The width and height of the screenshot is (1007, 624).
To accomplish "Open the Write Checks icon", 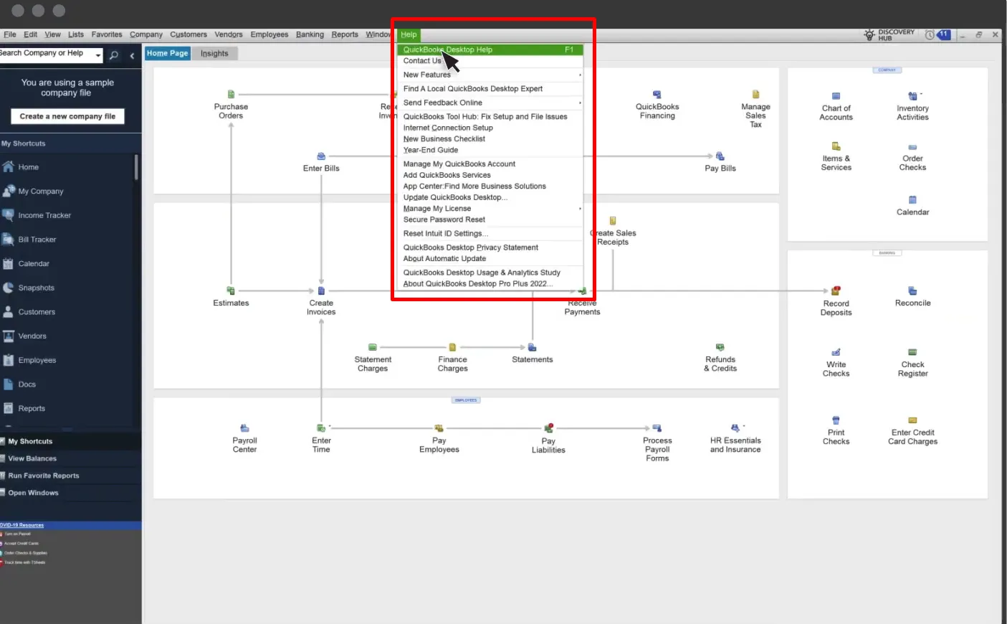I will click(x=836, y=352).
